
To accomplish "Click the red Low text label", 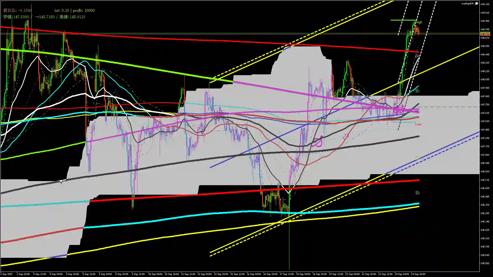I will [x=418, y=124].
